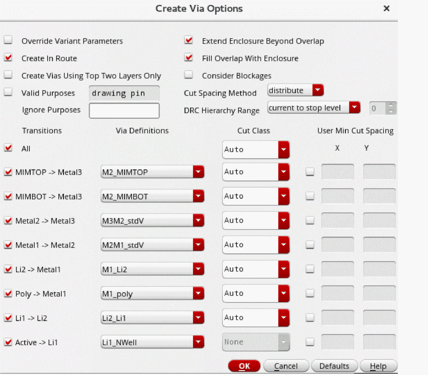Uncheck MIMTOP -> Metal3 transition
Screen dimensions: 428x375
[x=8, y=172]
